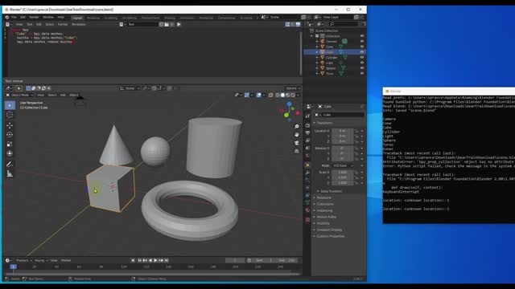The width and height of the screenshot is (515, 289).
Task: Select the Transform tool
Action: pyautogui.click(x=10, y=153)
